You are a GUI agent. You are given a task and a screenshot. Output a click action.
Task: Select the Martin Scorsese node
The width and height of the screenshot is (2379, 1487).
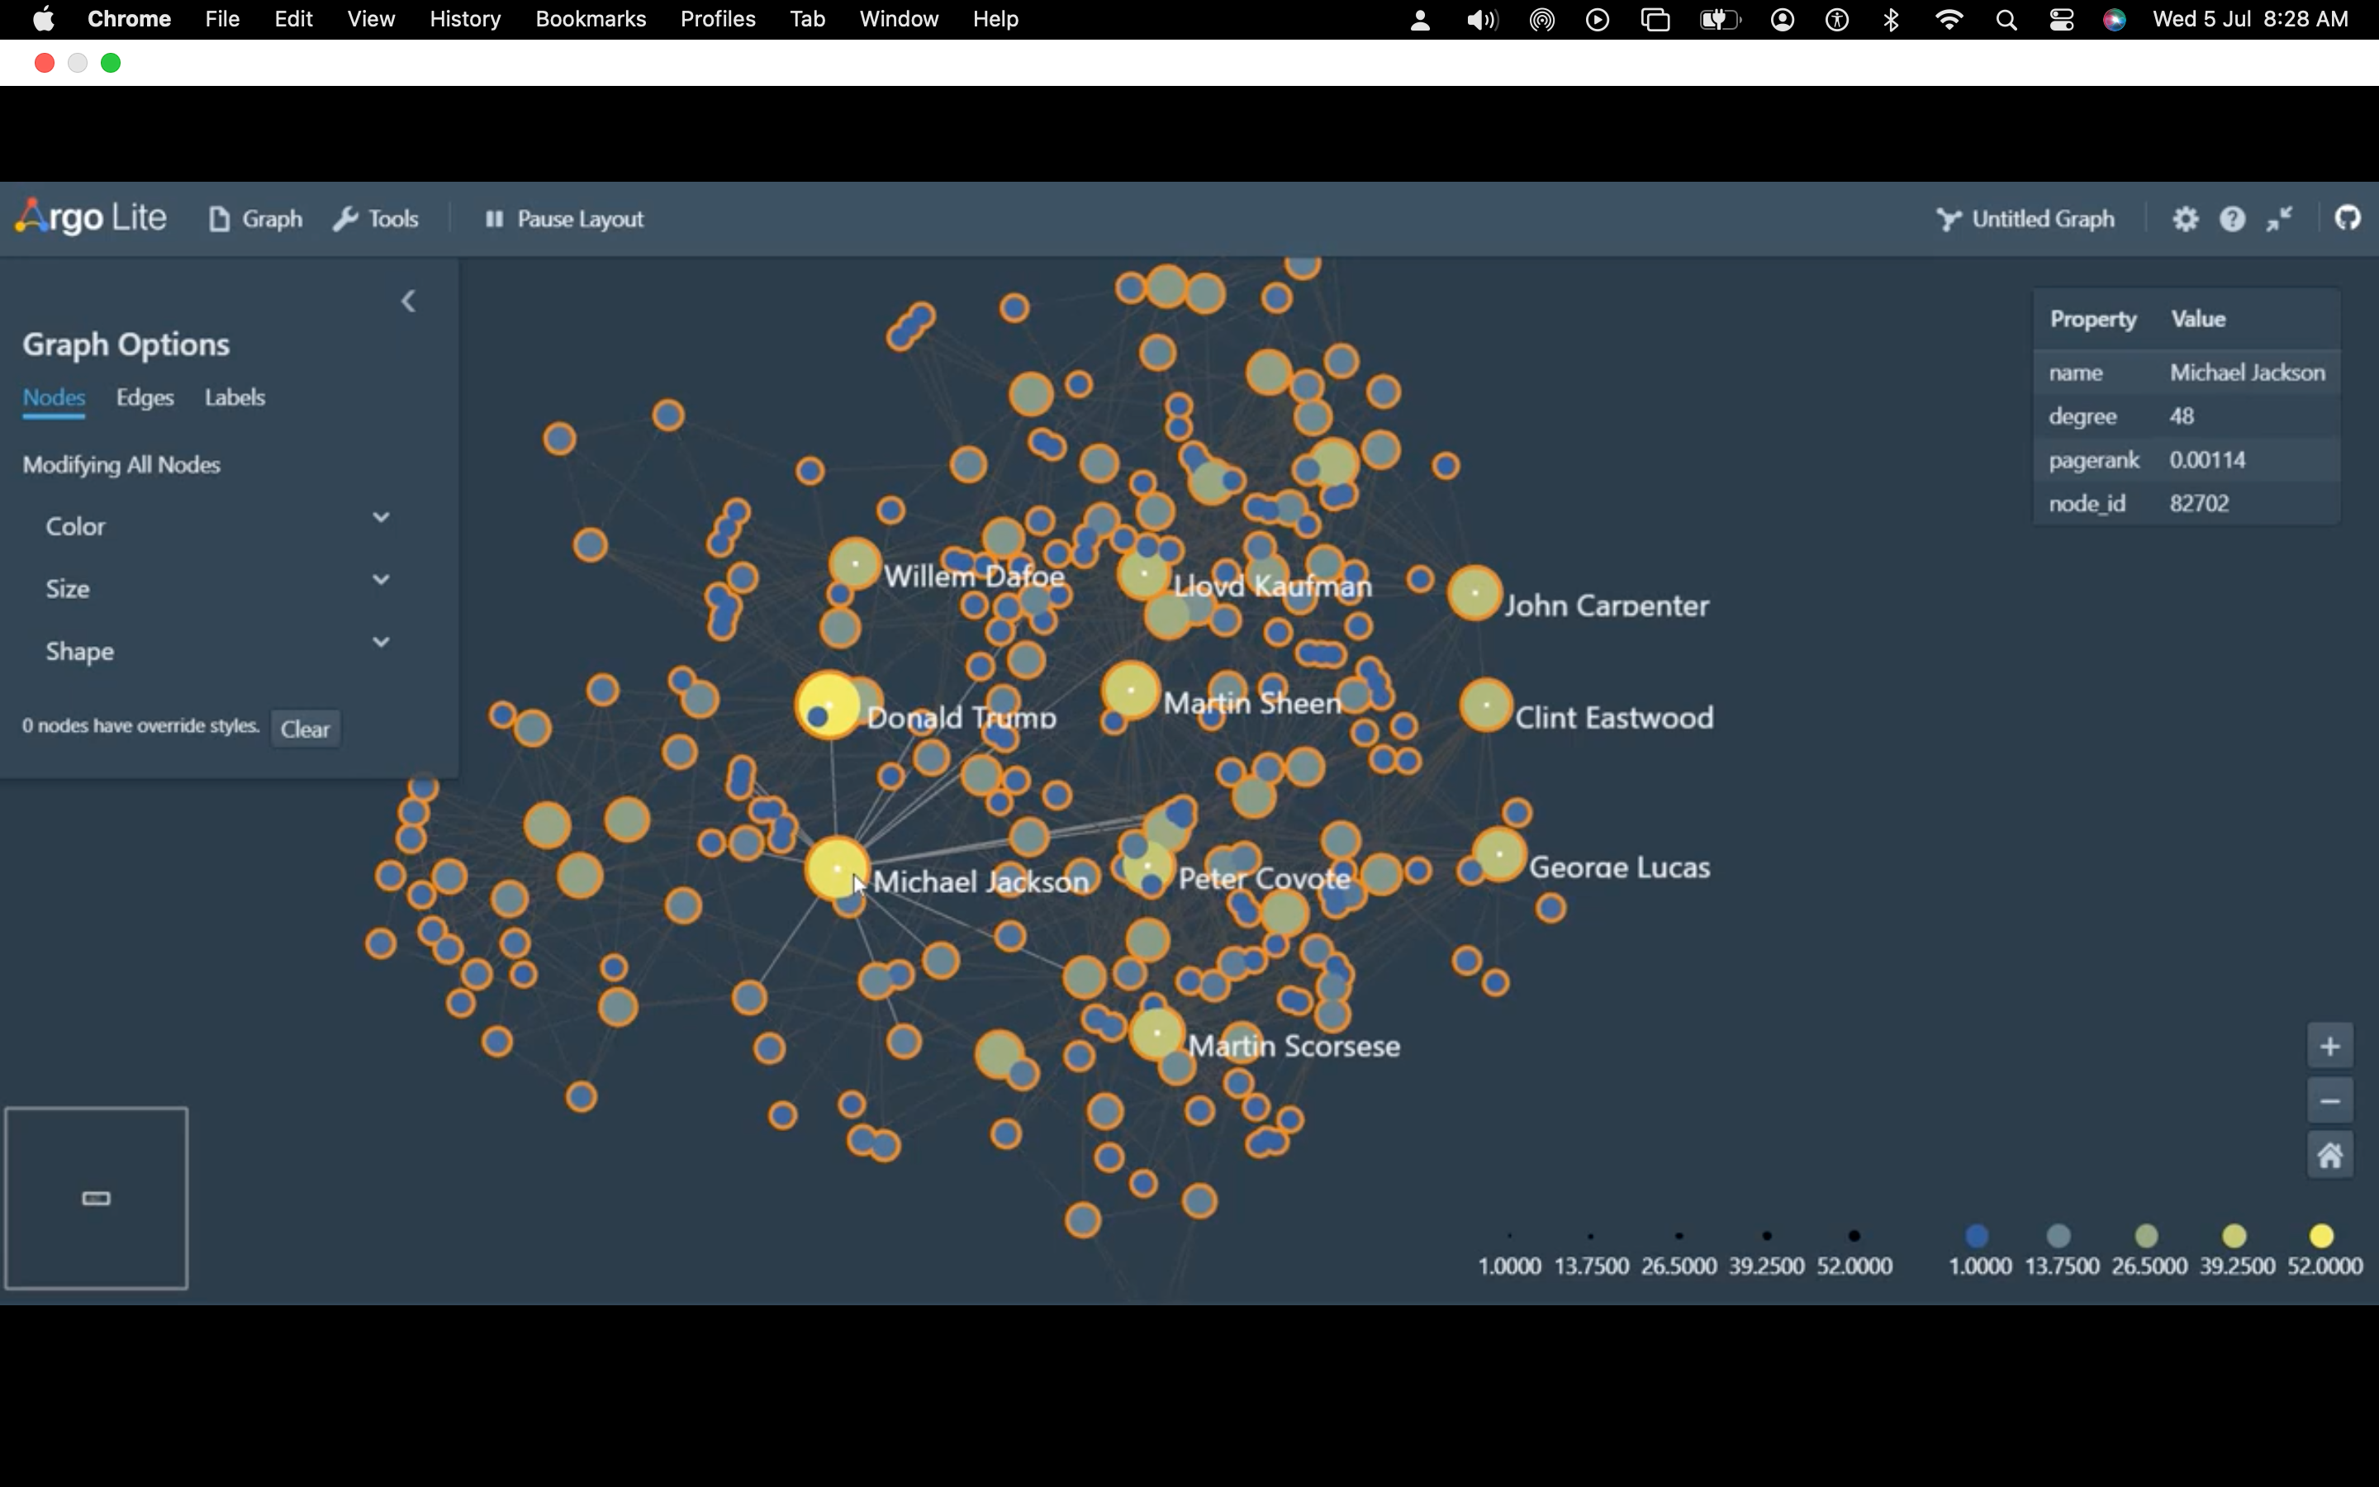[x=1156, y=1033]
